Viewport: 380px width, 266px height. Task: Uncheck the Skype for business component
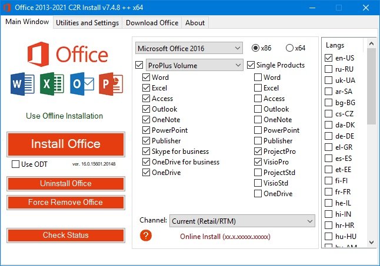146,151
